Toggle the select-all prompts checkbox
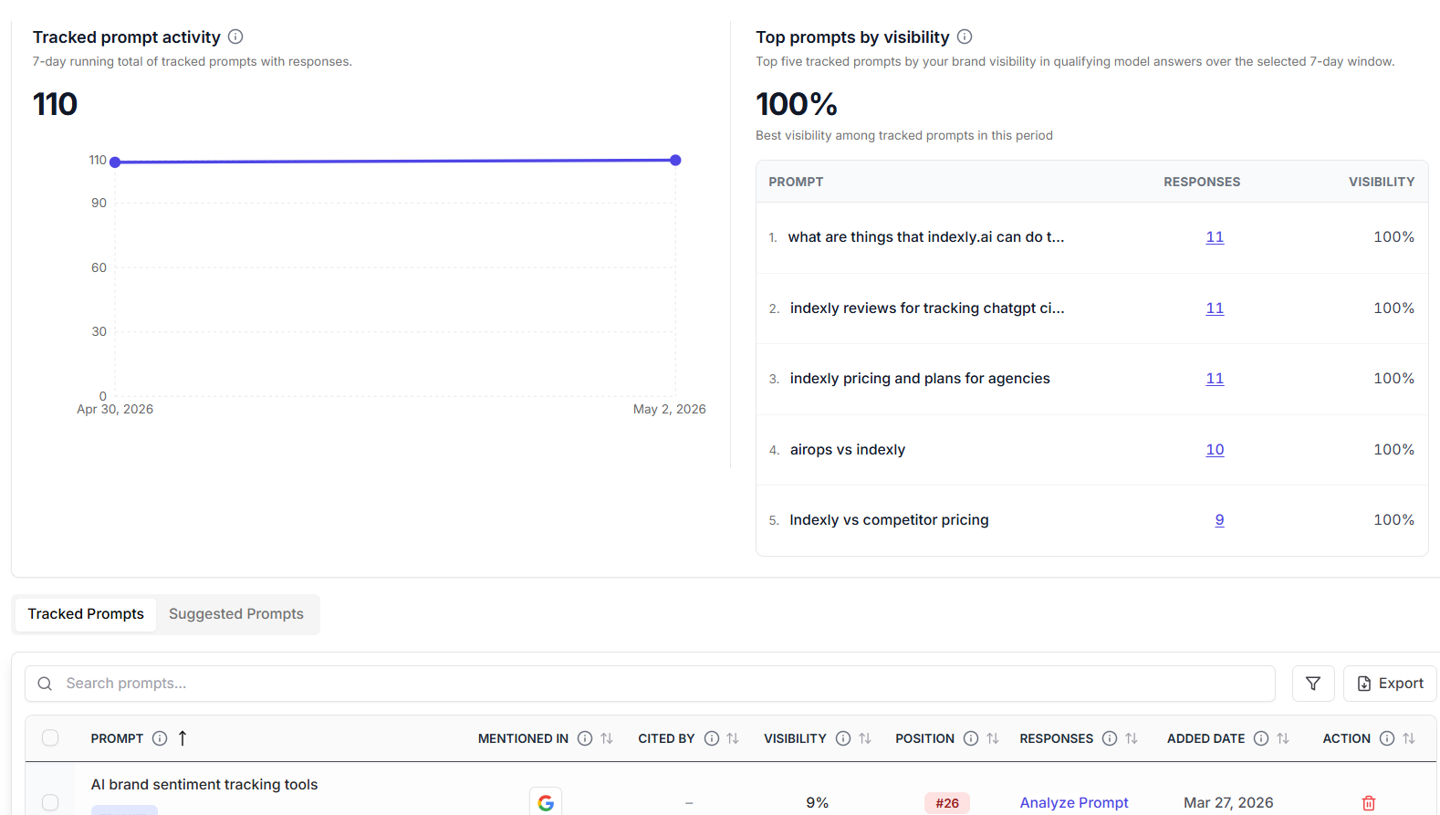This screenshot has width=1440, height=815. [50, 737]
